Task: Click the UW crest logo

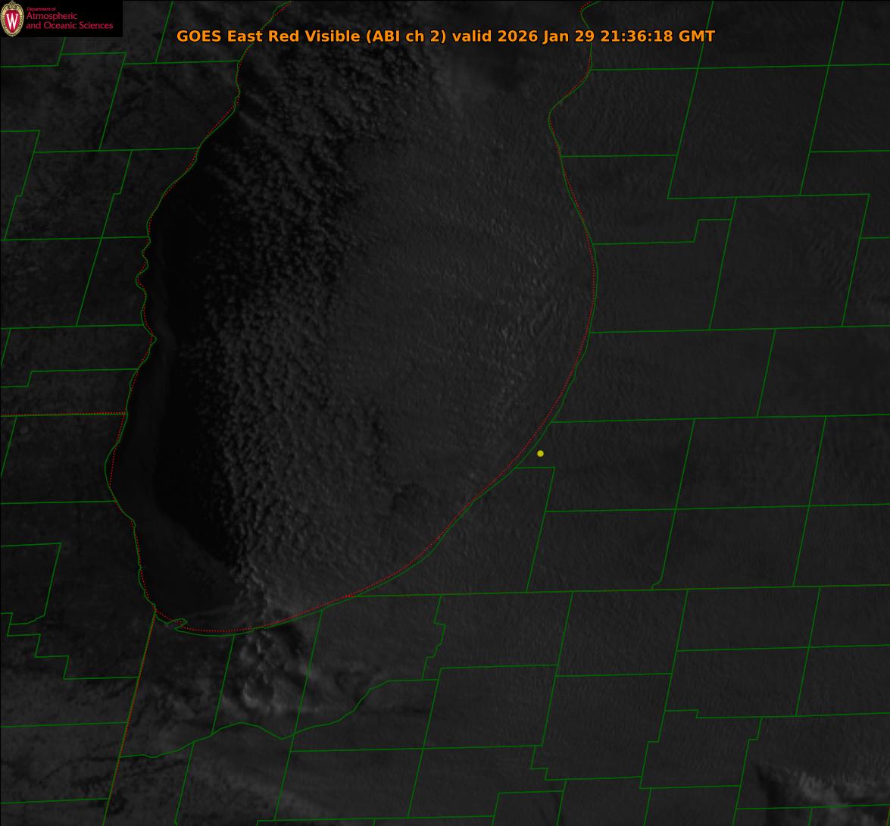Action: [x=12, y=19]
